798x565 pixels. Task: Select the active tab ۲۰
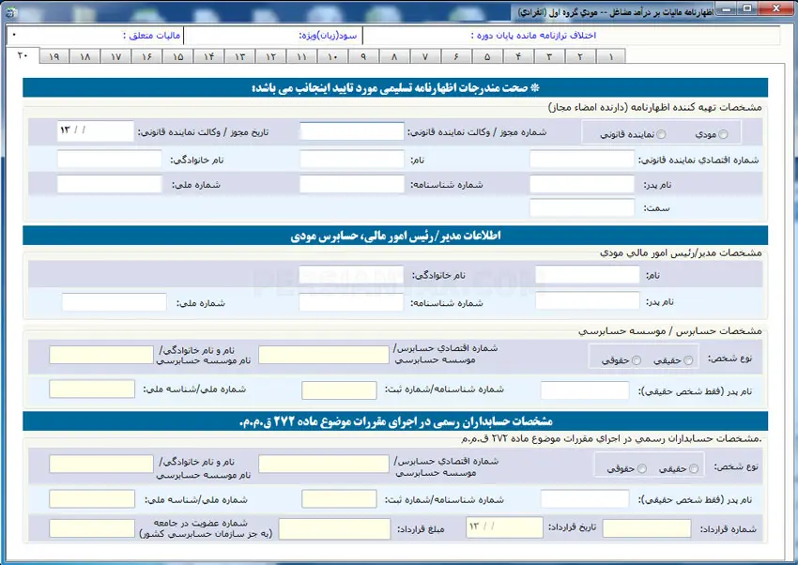point(23,55)
